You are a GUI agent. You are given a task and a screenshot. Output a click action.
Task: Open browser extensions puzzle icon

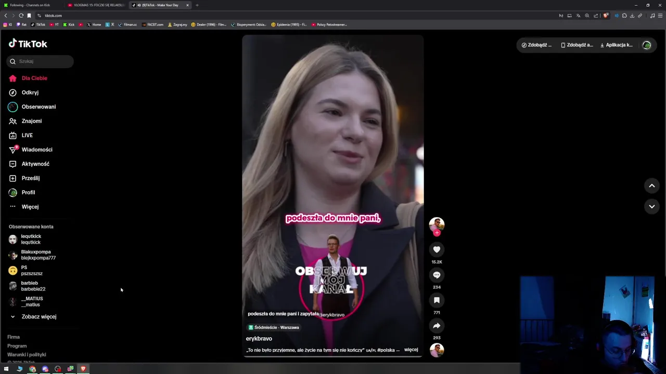coord(624,16)
